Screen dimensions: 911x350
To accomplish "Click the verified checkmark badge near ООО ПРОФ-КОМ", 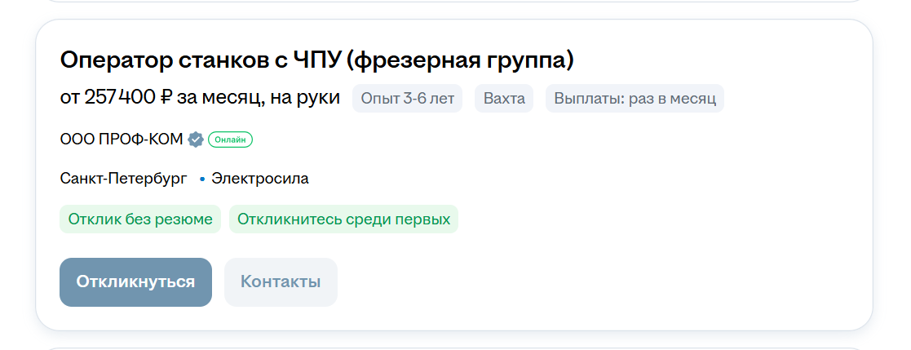I will [196, 140].
